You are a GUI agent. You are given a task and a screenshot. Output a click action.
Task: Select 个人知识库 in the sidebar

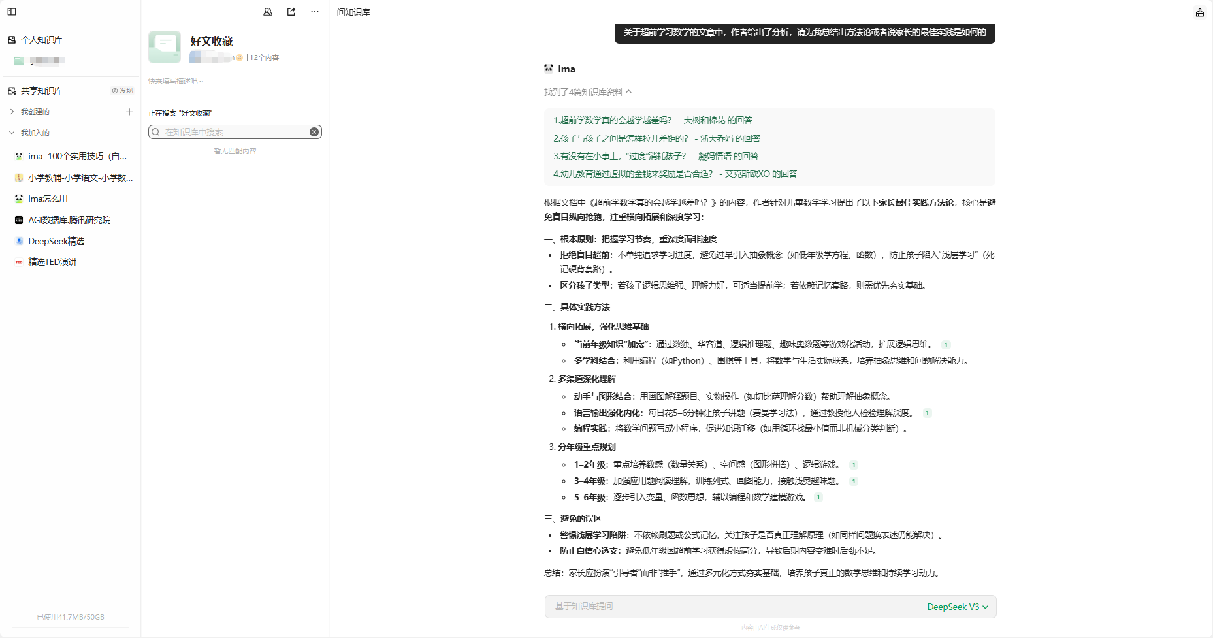[41, 40]
